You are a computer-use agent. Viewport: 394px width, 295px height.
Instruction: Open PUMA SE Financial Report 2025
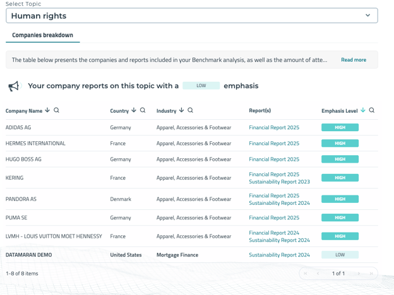tap(274, 217)
